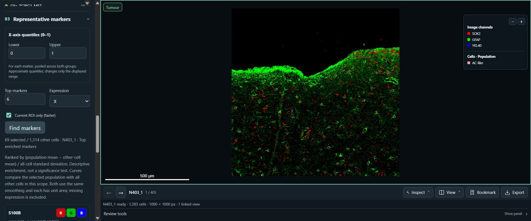Bookmark the current ROI
The image size is (531, 221).
point(482,192)
